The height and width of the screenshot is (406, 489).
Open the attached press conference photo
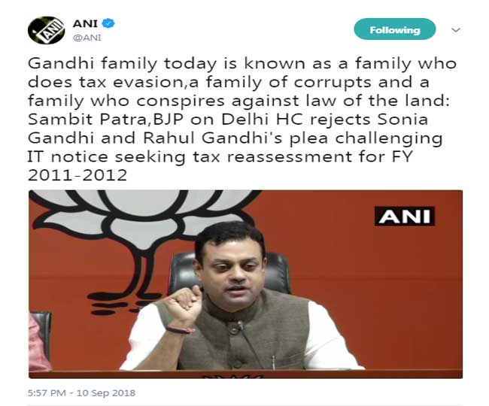tap(245, 284)
